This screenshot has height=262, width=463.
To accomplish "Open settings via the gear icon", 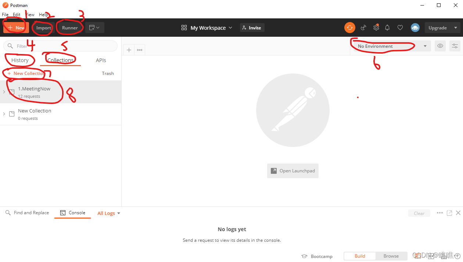I will pos(376,28).
